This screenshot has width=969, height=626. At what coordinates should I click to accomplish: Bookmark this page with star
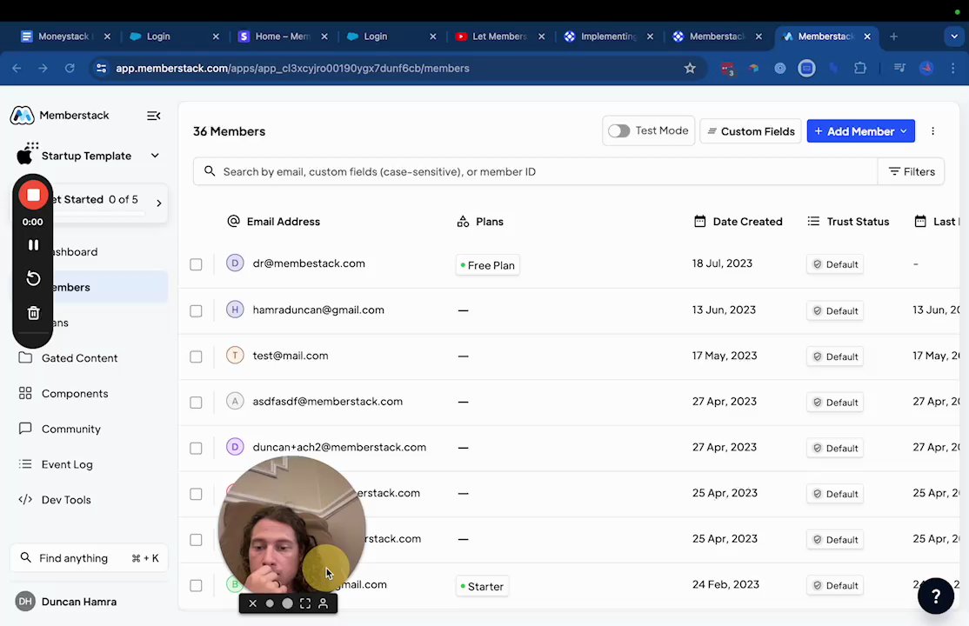[x=690, y=68]
